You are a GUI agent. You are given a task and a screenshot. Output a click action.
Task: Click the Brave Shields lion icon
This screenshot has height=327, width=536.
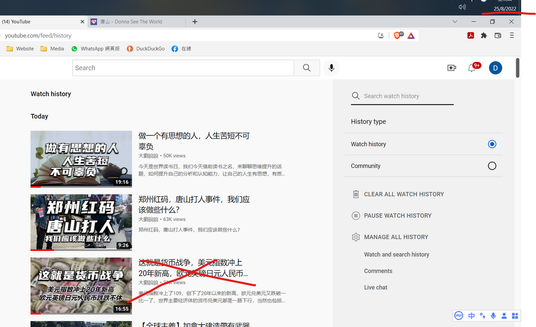point(398,35)
